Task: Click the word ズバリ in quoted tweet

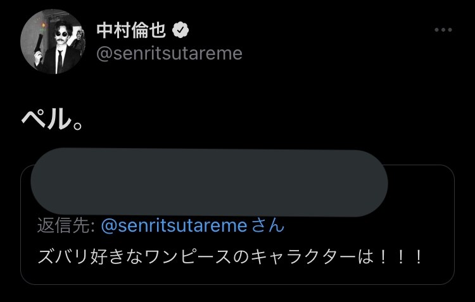Action: pyautogui.click(x=58, y=258)
